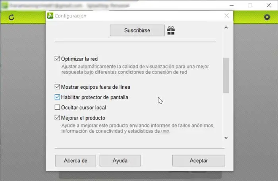This screenshot has width=278, height=181.
Task: Disable Habilitar protector de pantalla
Action: tap(57, 97)
